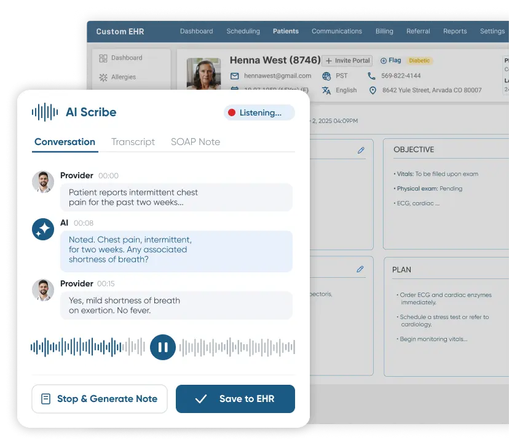Viewport: 509px width, 445px height.
Task: Click the phone number 569-822-4144
Action: pyautogui.click(x=401, y=76)
